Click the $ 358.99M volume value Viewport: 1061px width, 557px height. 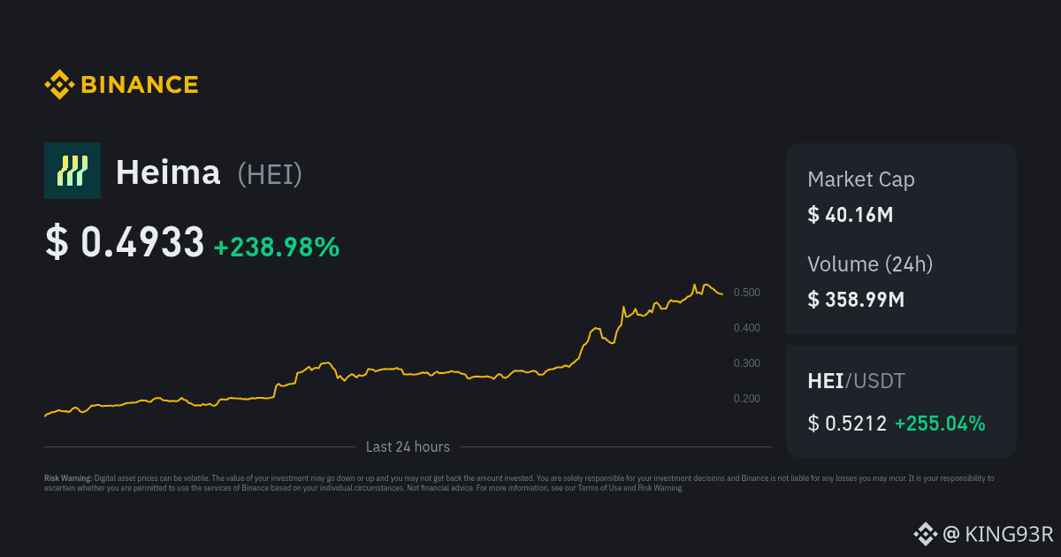(856, 300)
